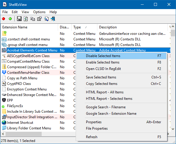Click the Find magnifier toolbar icon
176x144 pixels.
[46, 19]
